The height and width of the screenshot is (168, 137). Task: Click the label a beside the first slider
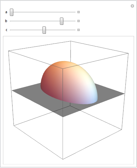point(6,12)
